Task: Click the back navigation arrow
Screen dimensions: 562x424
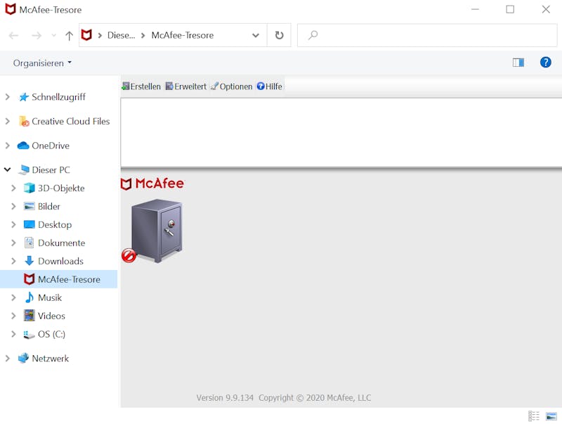Action: tap(13, 36)
